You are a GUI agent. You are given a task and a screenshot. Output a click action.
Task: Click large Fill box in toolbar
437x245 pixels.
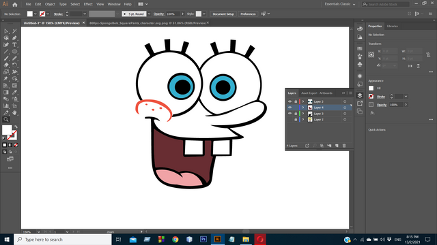coord(7,130)
